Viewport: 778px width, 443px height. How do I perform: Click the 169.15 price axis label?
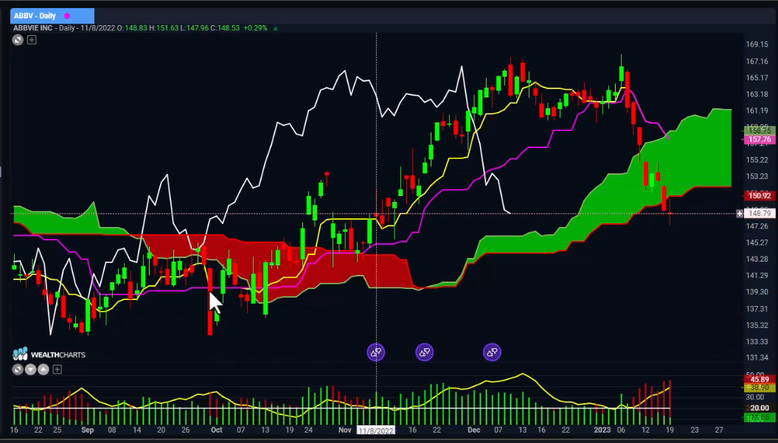[x=757, y=45]
